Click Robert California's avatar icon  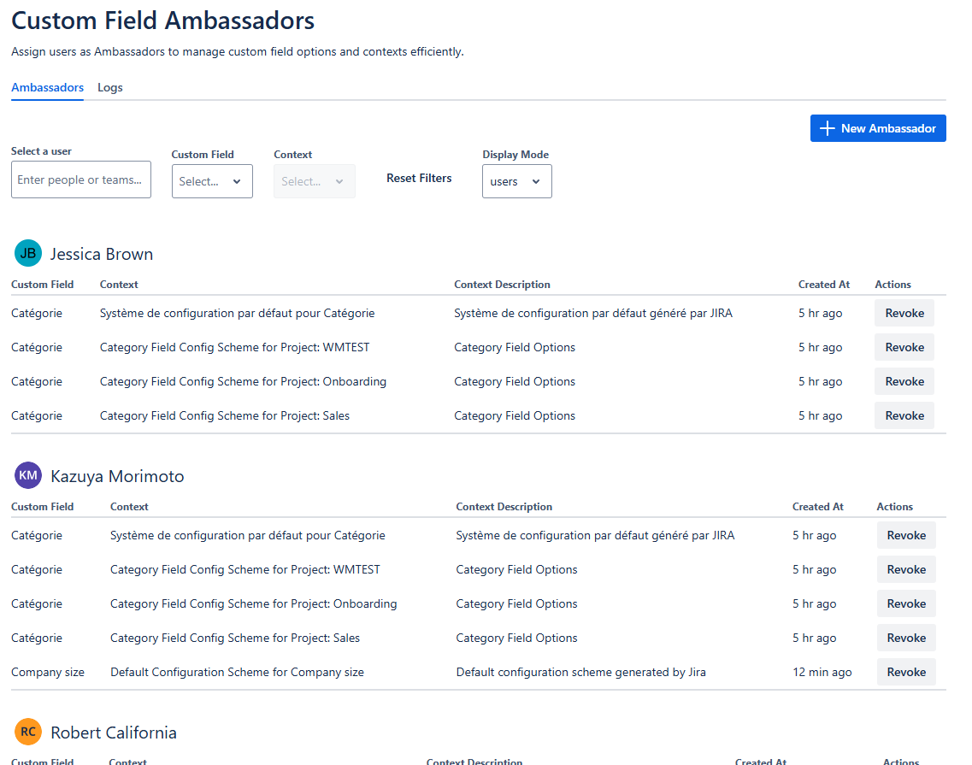[27, 732]
